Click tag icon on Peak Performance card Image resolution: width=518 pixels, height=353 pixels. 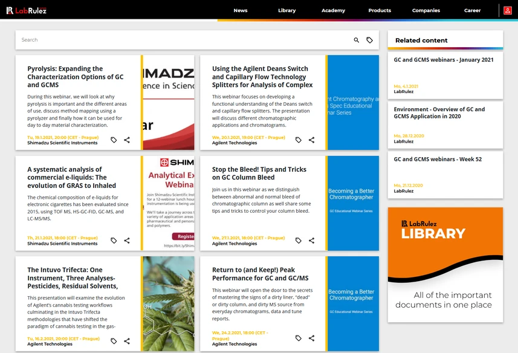299,338
